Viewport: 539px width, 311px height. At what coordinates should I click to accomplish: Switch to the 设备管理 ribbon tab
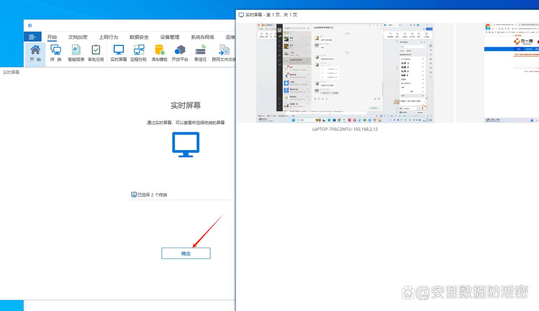pos(170,37)
